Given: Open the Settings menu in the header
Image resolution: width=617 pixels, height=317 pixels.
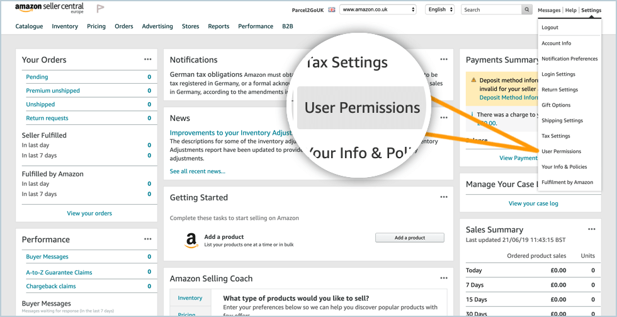Looking at the screenshot, I should [x=591, y=10].
